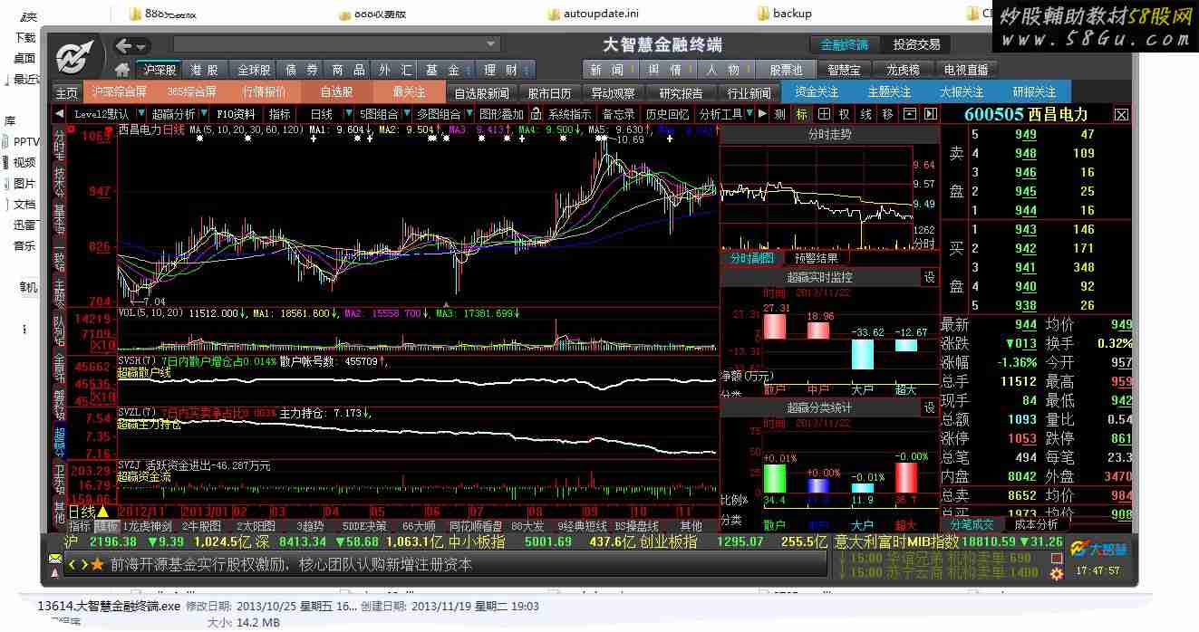Click the Dazhihui arrow logo icon

click(76, 56)
